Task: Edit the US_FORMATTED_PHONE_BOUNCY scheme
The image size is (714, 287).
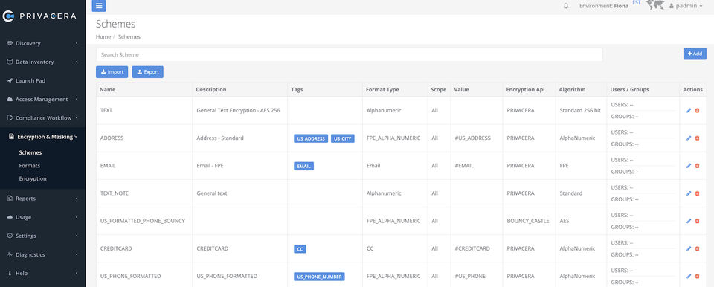Action: coord(689,221)
